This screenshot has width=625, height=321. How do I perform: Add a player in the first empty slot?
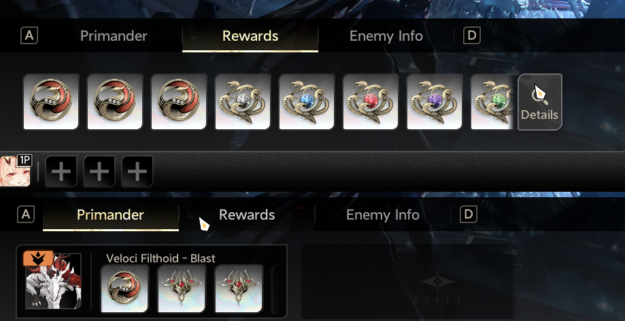point(61,171)
